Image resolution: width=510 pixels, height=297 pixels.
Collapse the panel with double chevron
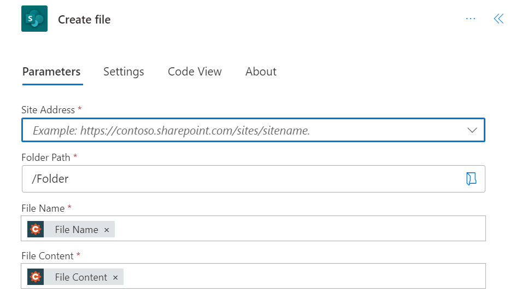point(499,19)
